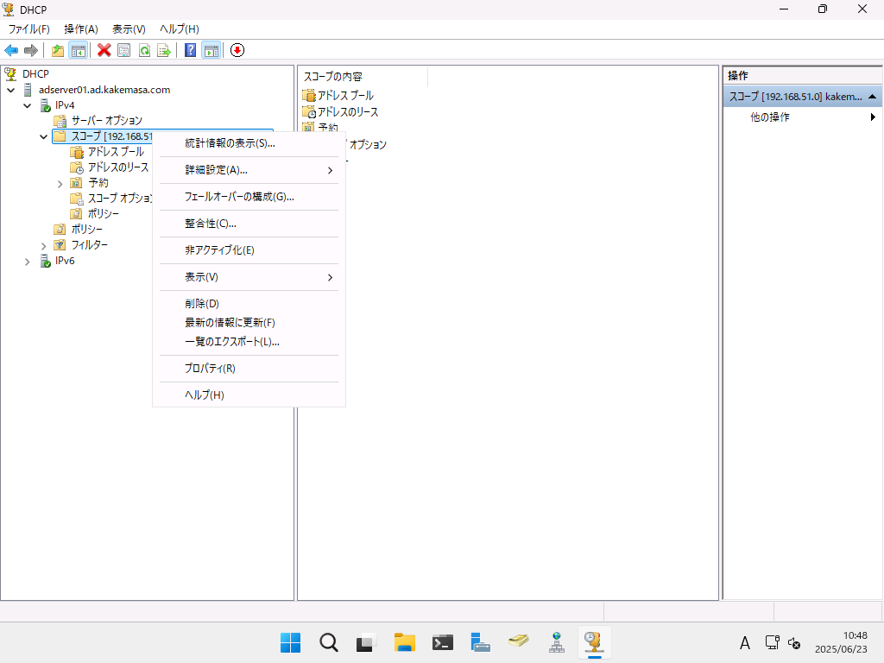Image resolution: width=884 pixels, height=663 pixels.
Task: Open アドレスのリース in the scope contents pane
Action: pos(347,111)
